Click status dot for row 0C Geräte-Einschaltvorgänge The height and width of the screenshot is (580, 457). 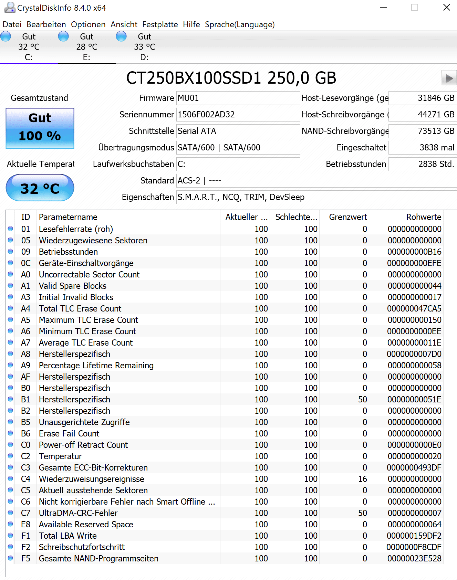(x=10, y=263)
